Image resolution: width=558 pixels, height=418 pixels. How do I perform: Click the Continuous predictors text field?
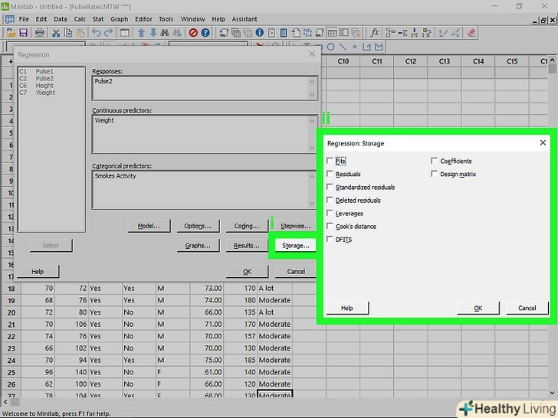204,134
